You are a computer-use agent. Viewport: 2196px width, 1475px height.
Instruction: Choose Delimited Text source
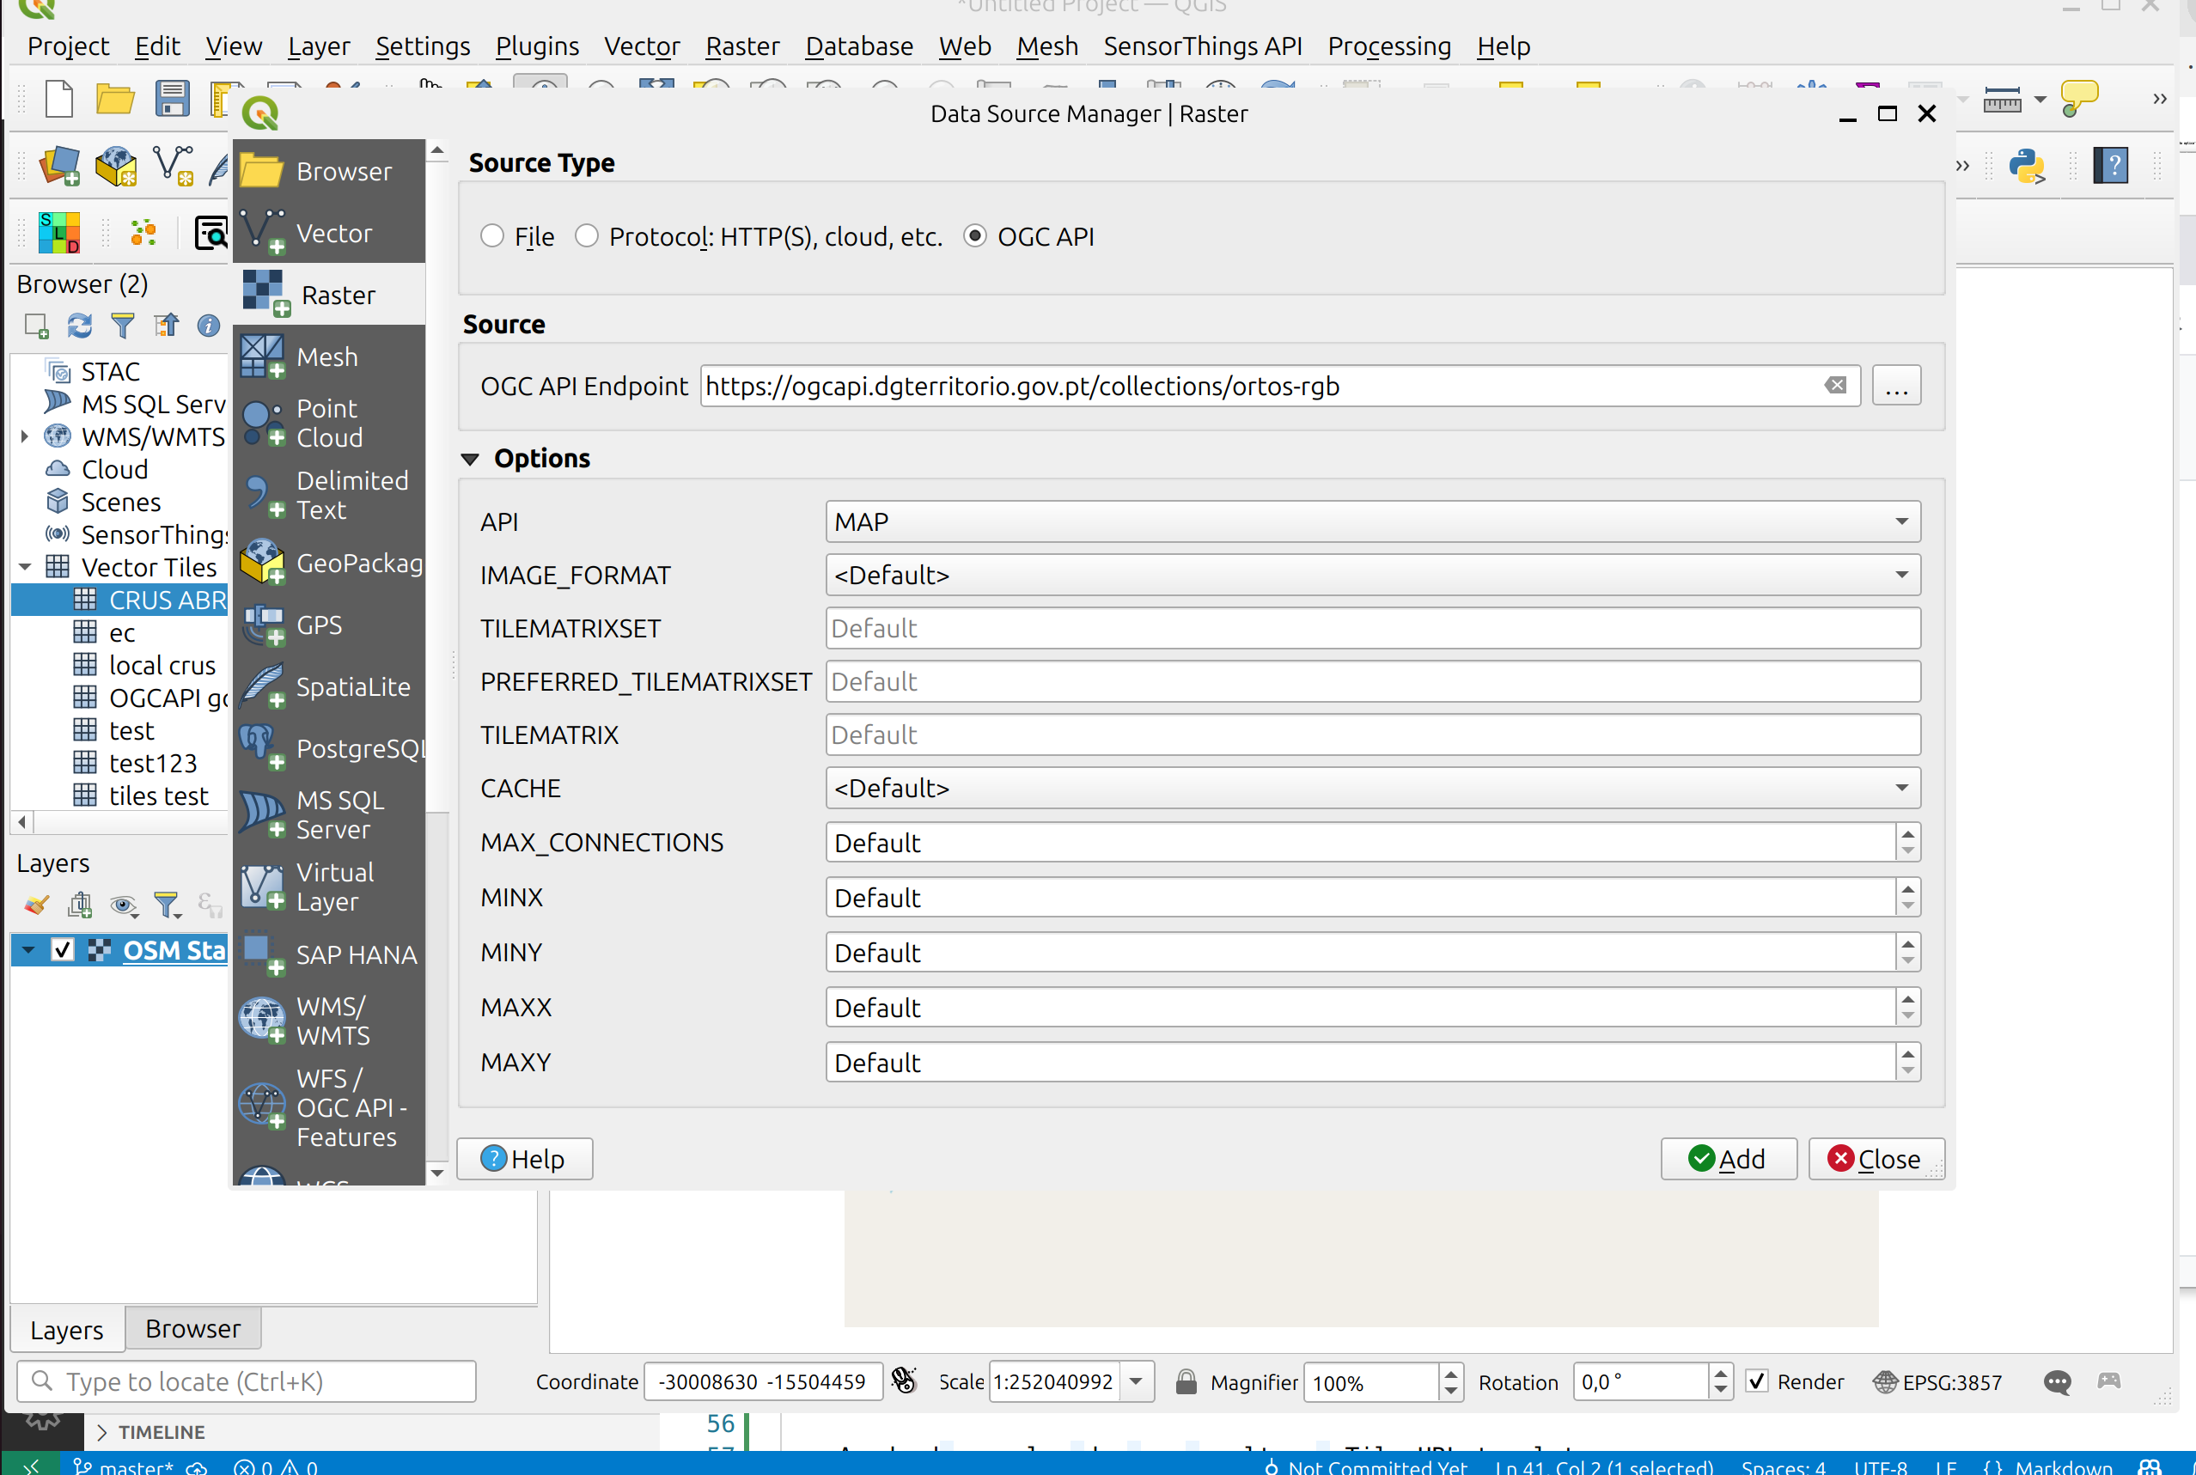point(329,495)
